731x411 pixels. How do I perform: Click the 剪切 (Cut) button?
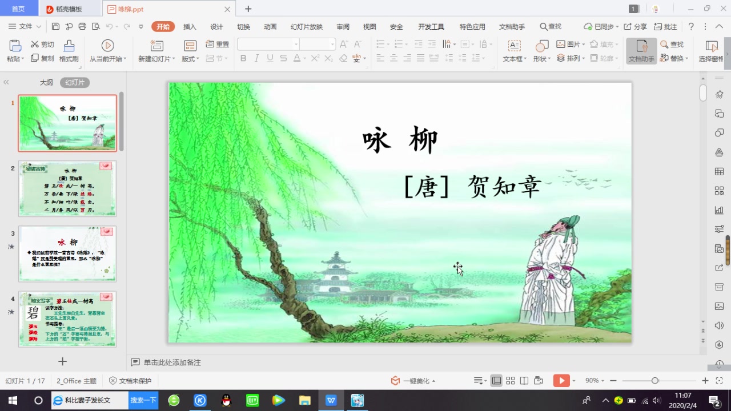pos(42,44)
